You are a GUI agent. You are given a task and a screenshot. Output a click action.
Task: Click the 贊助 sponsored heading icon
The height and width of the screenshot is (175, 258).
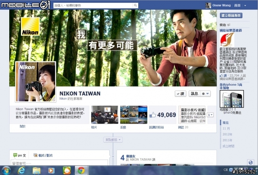(x=229, y=25)
